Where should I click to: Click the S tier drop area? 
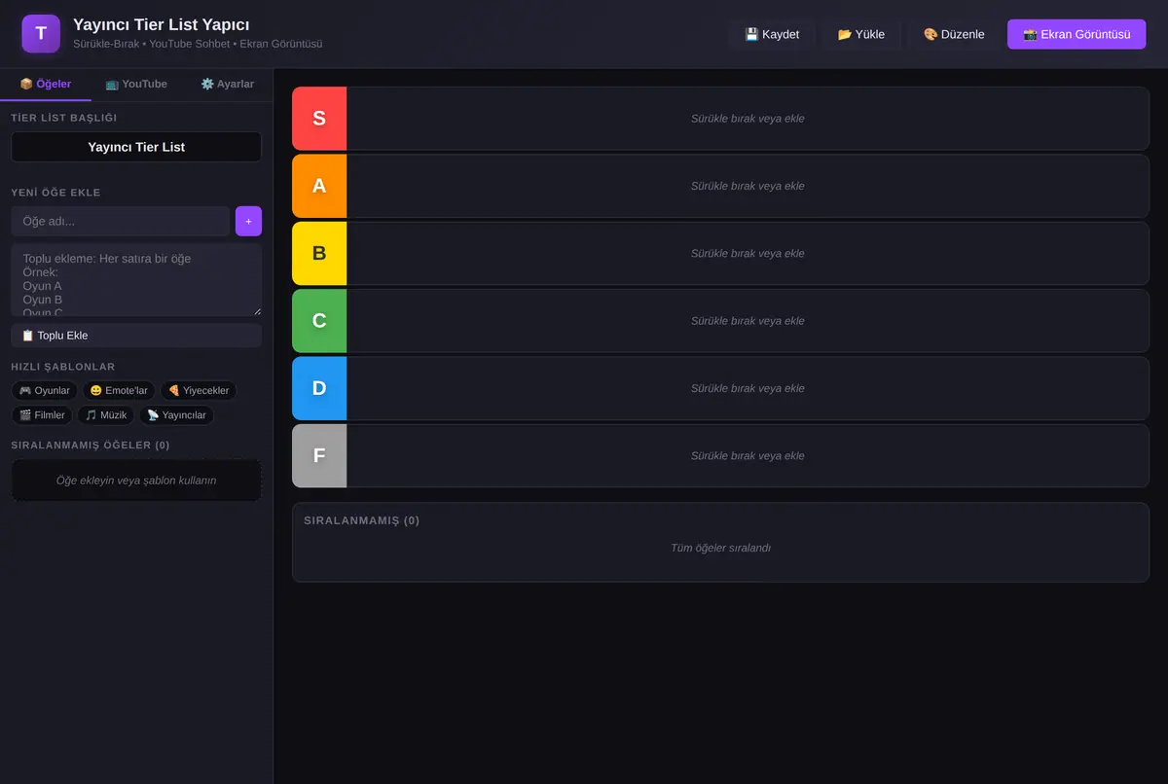[748, 119]
